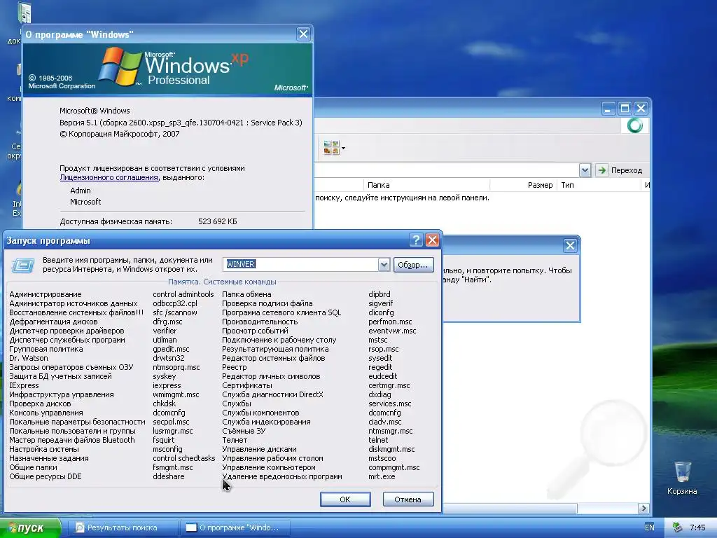Click the text 'chkdsk'

[164, 403]
